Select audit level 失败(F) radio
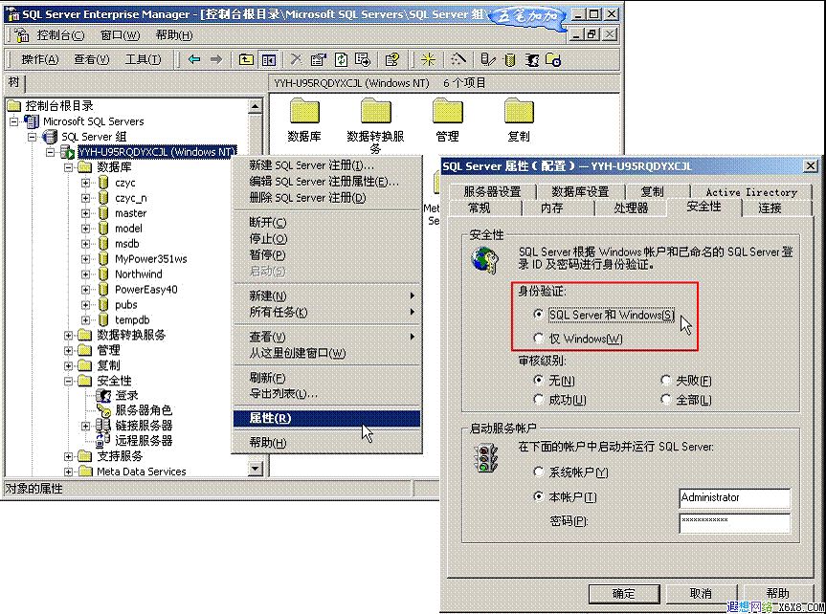This screenshot has width=826, height=614. pos(665,380)
